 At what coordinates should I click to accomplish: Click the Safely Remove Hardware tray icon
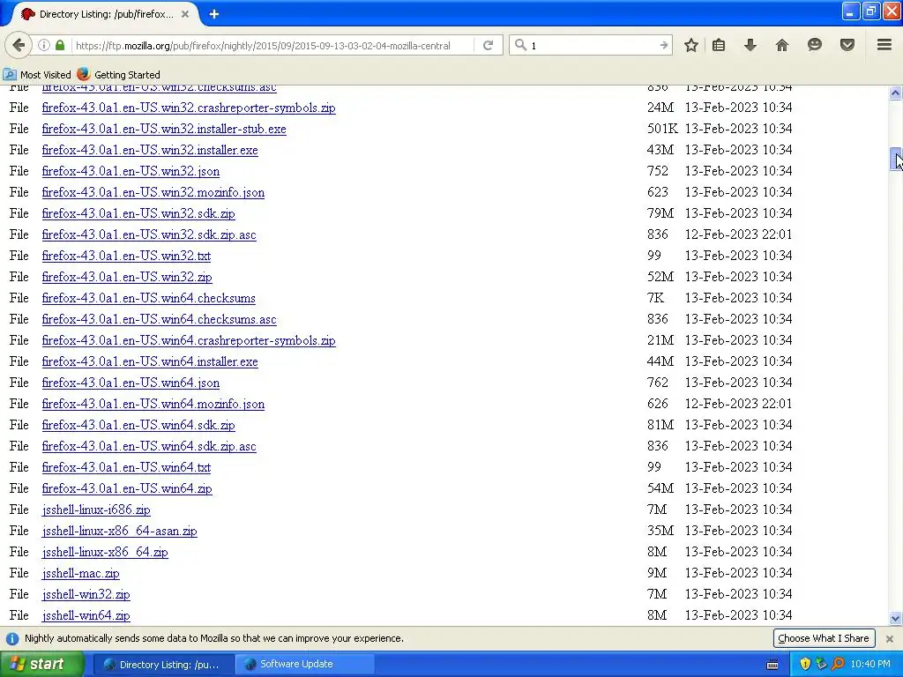[821, 665]
